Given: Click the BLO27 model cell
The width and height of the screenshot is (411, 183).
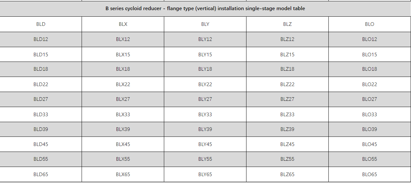Looking at the screenshot, I should point(370,99).
